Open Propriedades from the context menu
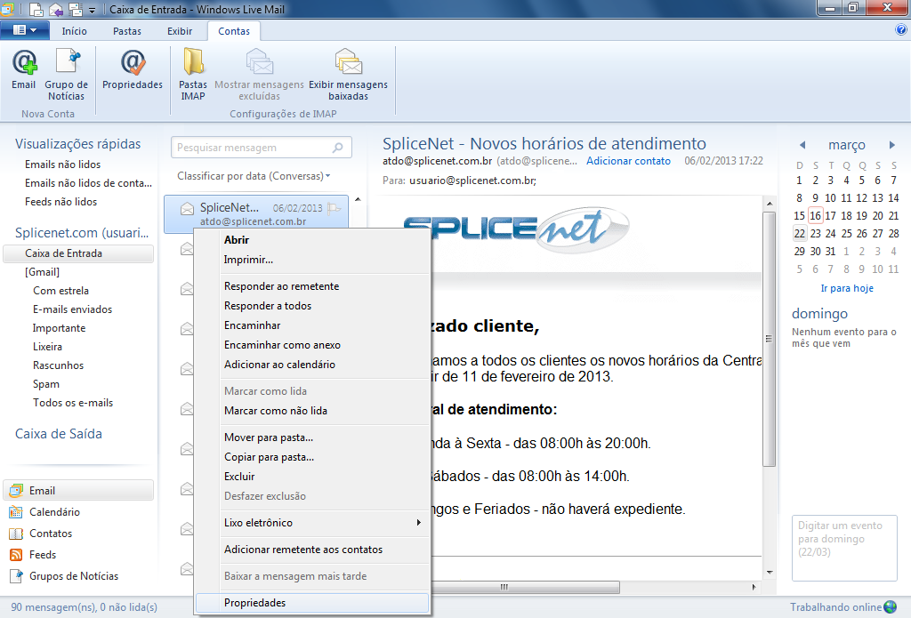Screen dimensions: 911x618 tap(312, 603)
